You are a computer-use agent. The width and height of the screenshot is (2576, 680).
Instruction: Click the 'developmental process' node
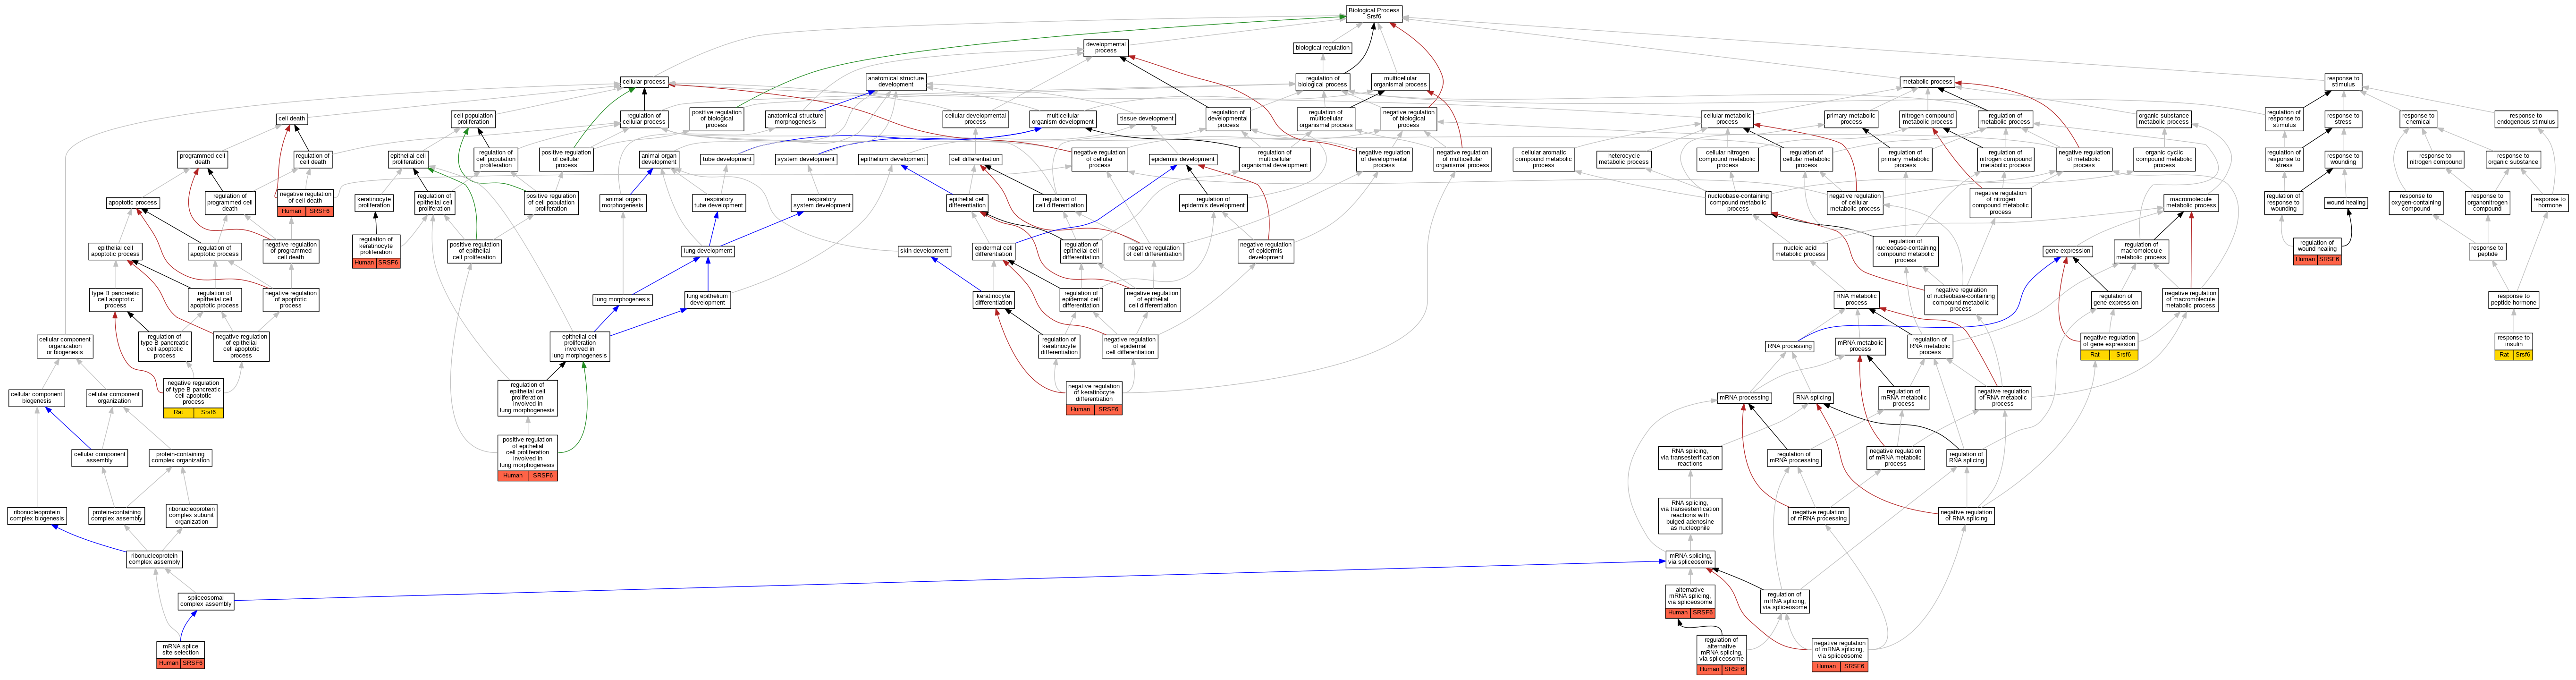click(x=1105, y=47)
